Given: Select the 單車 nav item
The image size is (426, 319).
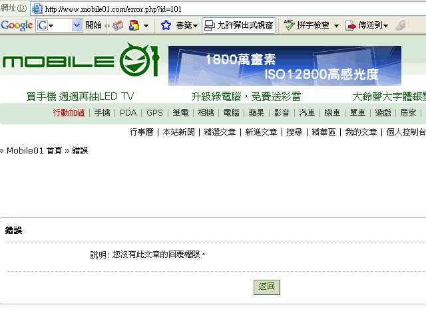Looking at the screenshot, I should coord(357,112).
